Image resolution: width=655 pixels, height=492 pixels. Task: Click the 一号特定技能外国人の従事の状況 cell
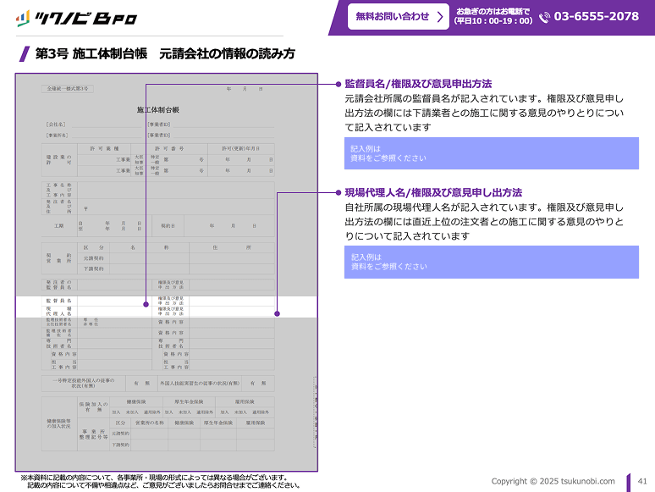[84, 383]
